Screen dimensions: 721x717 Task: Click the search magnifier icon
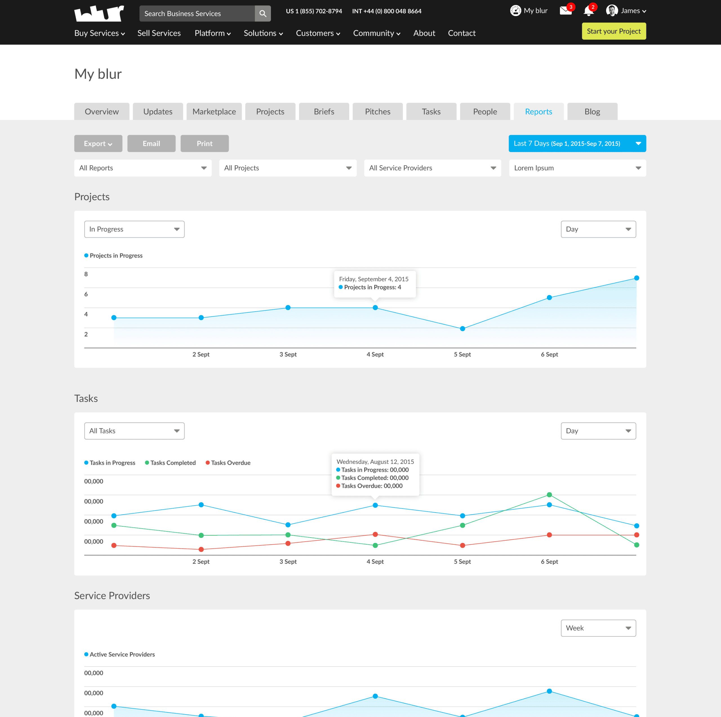pyautogui.click(x=263, y=14)
